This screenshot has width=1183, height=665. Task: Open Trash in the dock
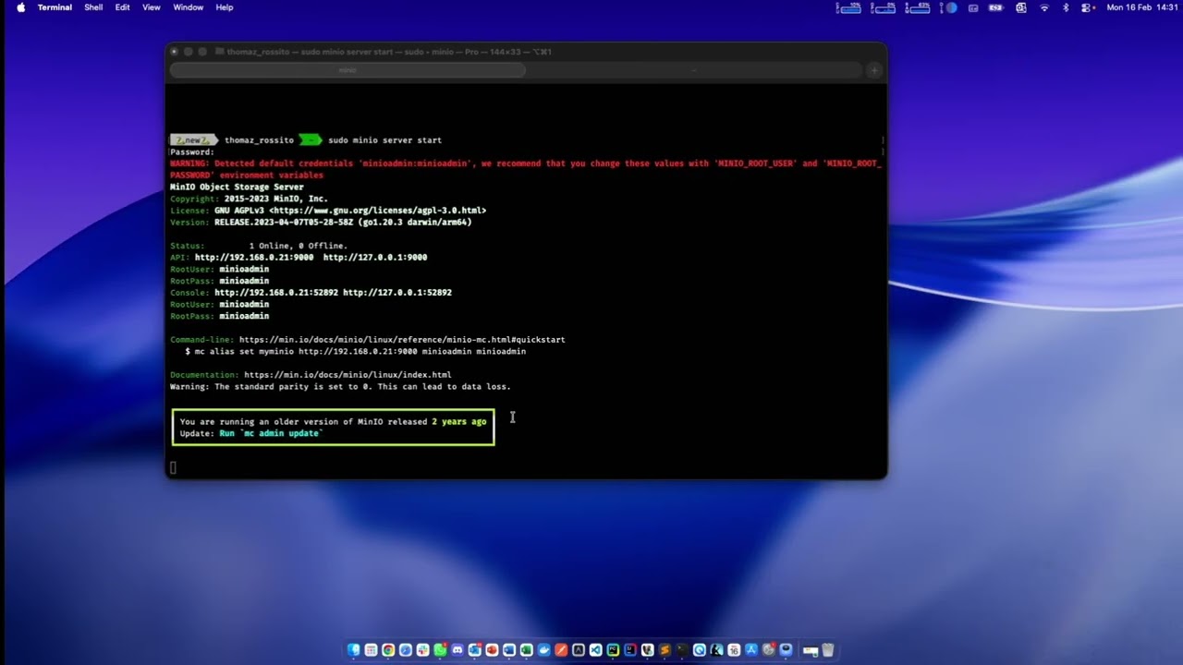point(828,650)
